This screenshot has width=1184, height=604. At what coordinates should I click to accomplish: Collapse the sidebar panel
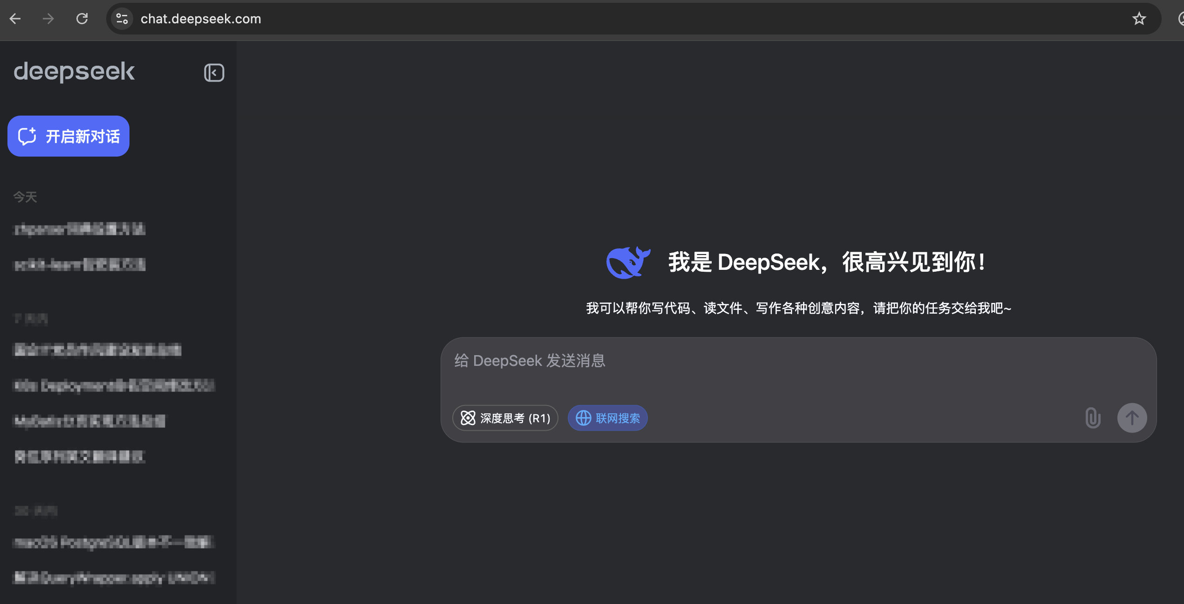(214, 73)
